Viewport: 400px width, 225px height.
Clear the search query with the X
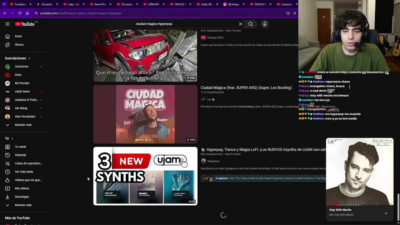tap(241, 24)
